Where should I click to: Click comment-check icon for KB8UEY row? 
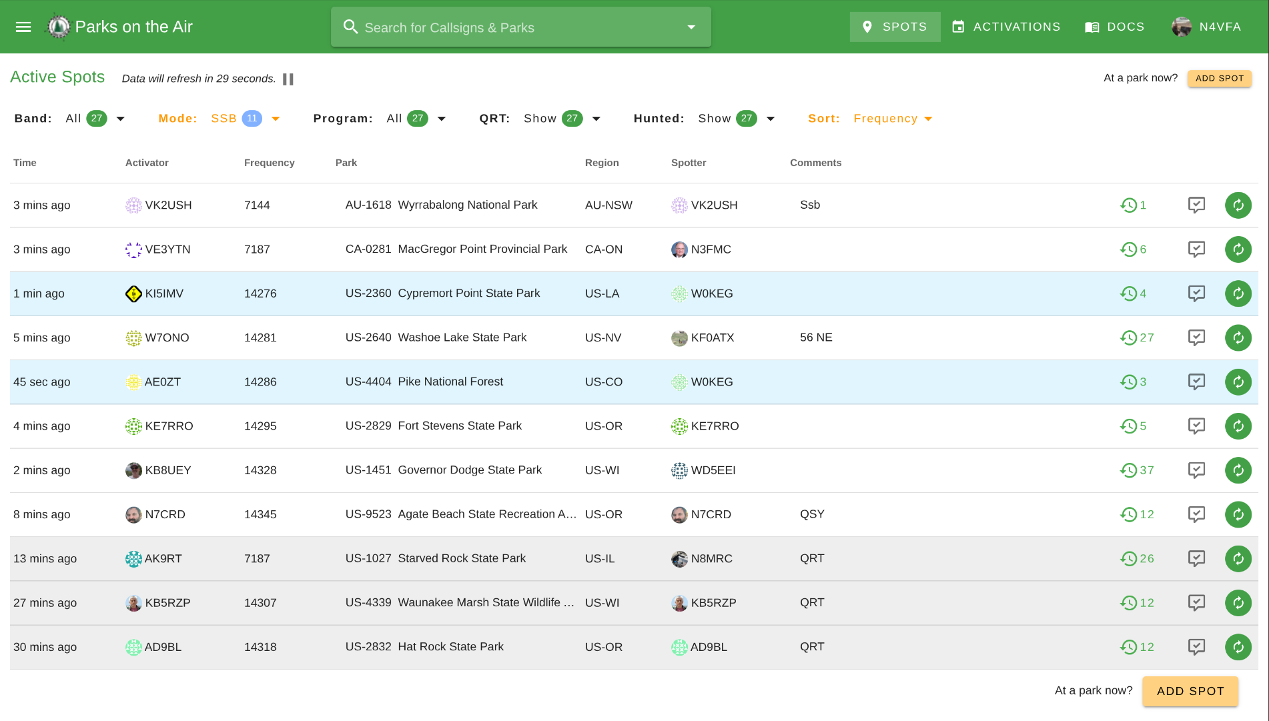pyautogui.click(x=1196, y=470)
